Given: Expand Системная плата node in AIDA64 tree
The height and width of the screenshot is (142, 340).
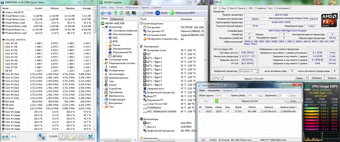Looking at the screenshot, I should [103, 60].
